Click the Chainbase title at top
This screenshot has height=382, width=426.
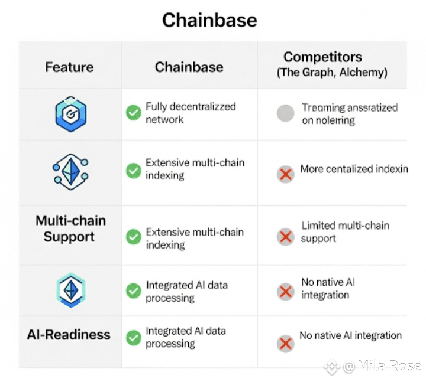click(209, 20)
